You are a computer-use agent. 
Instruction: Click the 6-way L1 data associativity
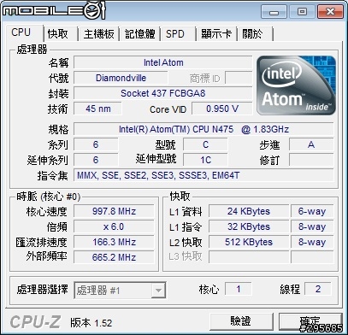click(x=312, y=211)
